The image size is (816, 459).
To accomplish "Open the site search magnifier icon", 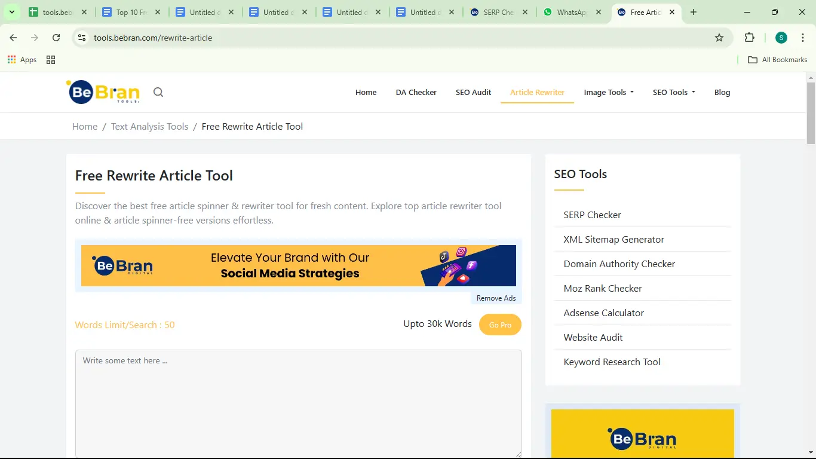I will (158, 92).
